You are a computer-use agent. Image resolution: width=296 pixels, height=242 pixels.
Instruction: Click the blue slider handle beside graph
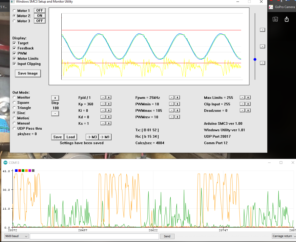click(255, 60)
